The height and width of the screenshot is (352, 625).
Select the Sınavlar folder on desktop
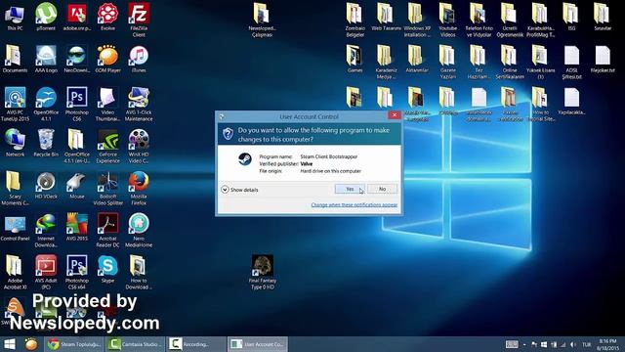603,18
